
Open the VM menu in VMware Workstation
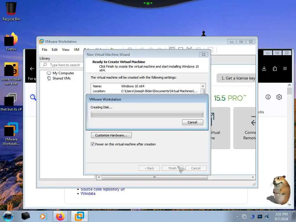(76, 50)
